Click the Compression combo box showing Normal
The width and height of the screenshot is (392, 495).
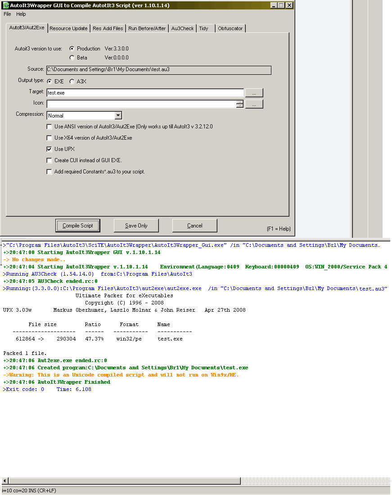85,116
